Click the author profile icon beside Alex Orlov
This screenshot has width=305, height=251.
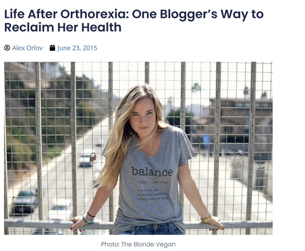tap(7, 48)
